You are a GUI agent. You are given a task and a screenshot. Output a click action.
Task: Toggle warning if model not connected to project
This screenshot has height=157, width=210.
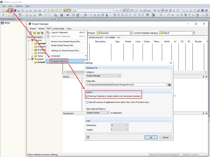(87, 96)
